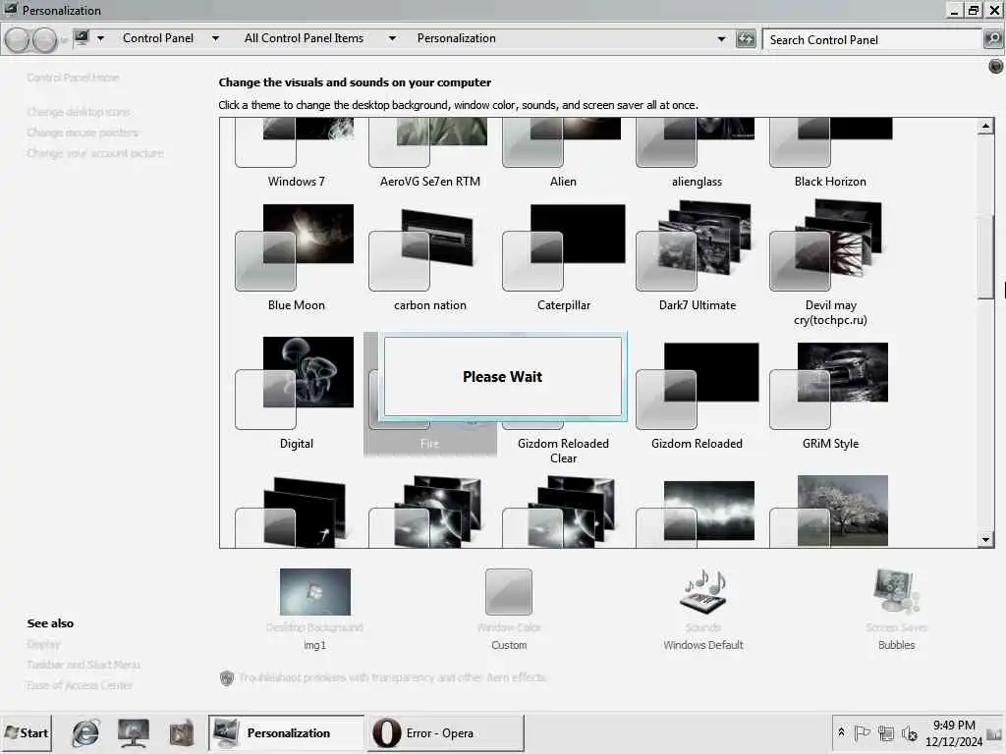Viewport: 1006px width, 754px height.
Task: Open Taskbar and Start Menu link
Action: point(83,665)
